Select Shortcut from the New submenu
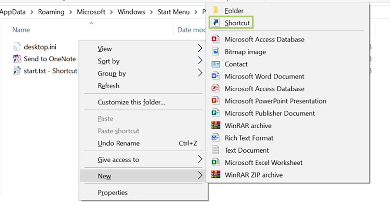The height and width of the screenshot is (202, 390). [233, 23]
